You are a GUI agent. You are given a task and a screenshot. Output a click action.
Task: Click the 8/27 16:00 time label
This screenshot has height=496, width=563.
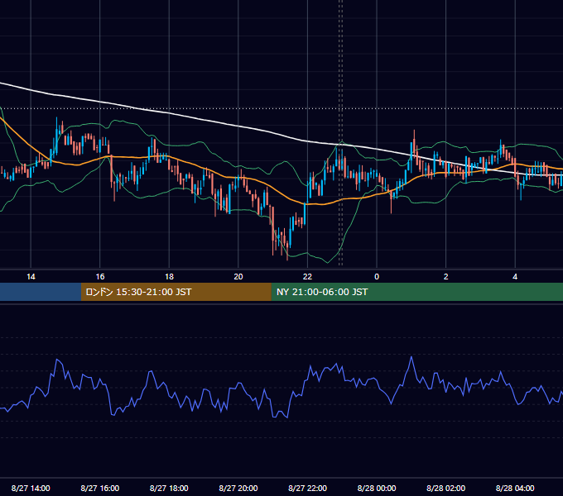(x=100, y=488)
